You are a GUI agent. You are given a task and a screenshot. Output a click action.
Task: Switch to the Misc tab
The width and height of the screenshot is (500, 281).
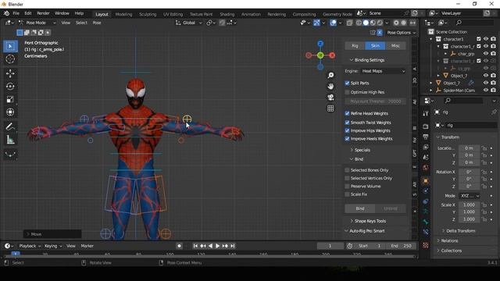[x=395, y=45]
